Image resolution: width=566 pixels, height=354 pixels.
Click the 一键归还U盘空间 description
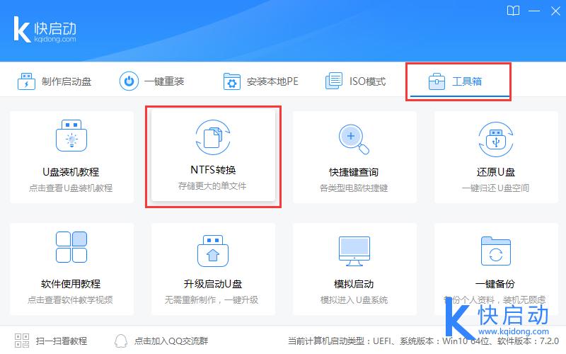click(x=495, y=188)
